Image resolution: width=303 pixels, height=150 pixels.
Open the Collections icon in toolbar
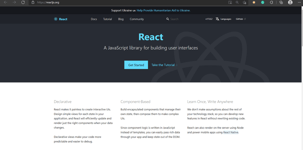(281, 3)
